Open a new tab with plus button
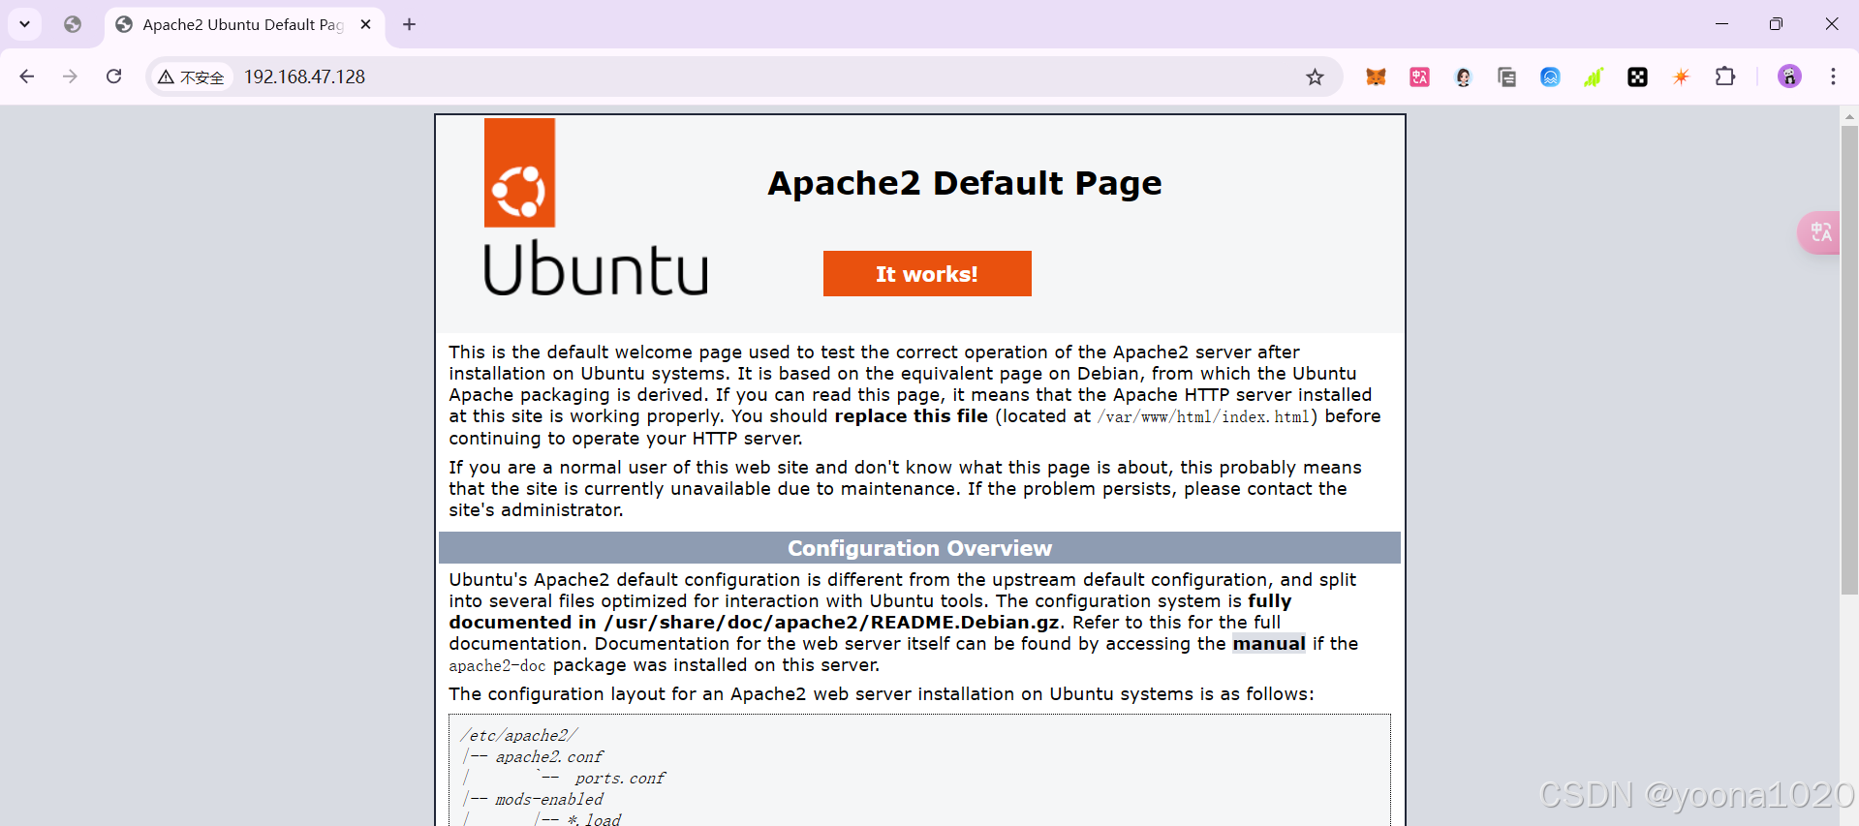 click(x=409, y=25)
